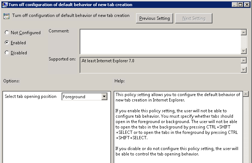Choose the Disabled radio button
Viewport: 252px width, 163px height.
pyautogui.click(x=7, y=53)
